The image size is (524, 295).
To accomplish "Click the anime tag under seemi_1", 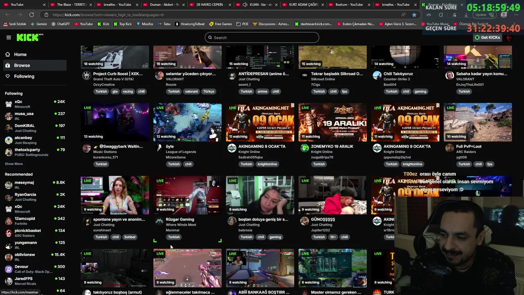I will [262, 91].
